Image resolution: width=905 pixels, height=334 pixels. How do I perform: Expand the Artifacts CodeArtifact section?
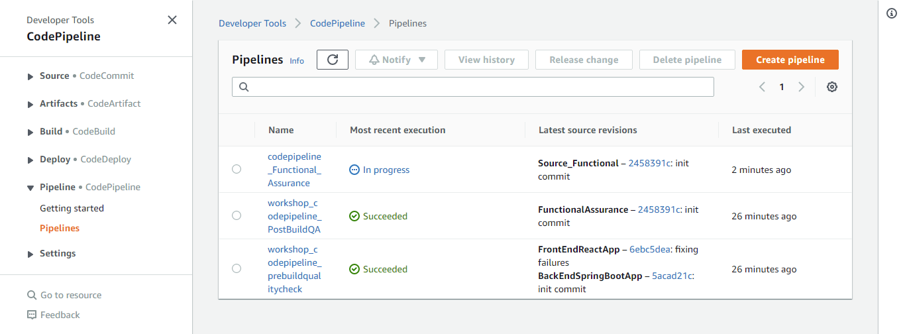point(30,104)
